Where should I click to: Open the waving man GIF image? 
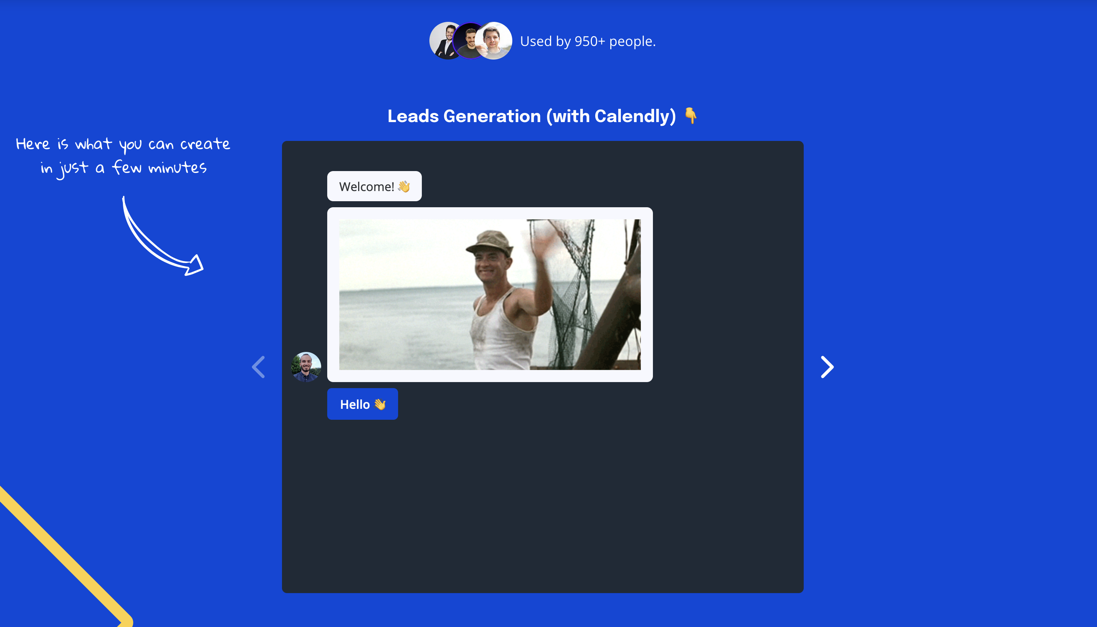tap(490, 295)
